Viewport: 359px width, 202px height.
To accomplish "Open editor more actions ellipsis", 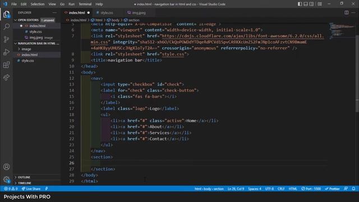I will pyautogui.click(x=353, y=12).
